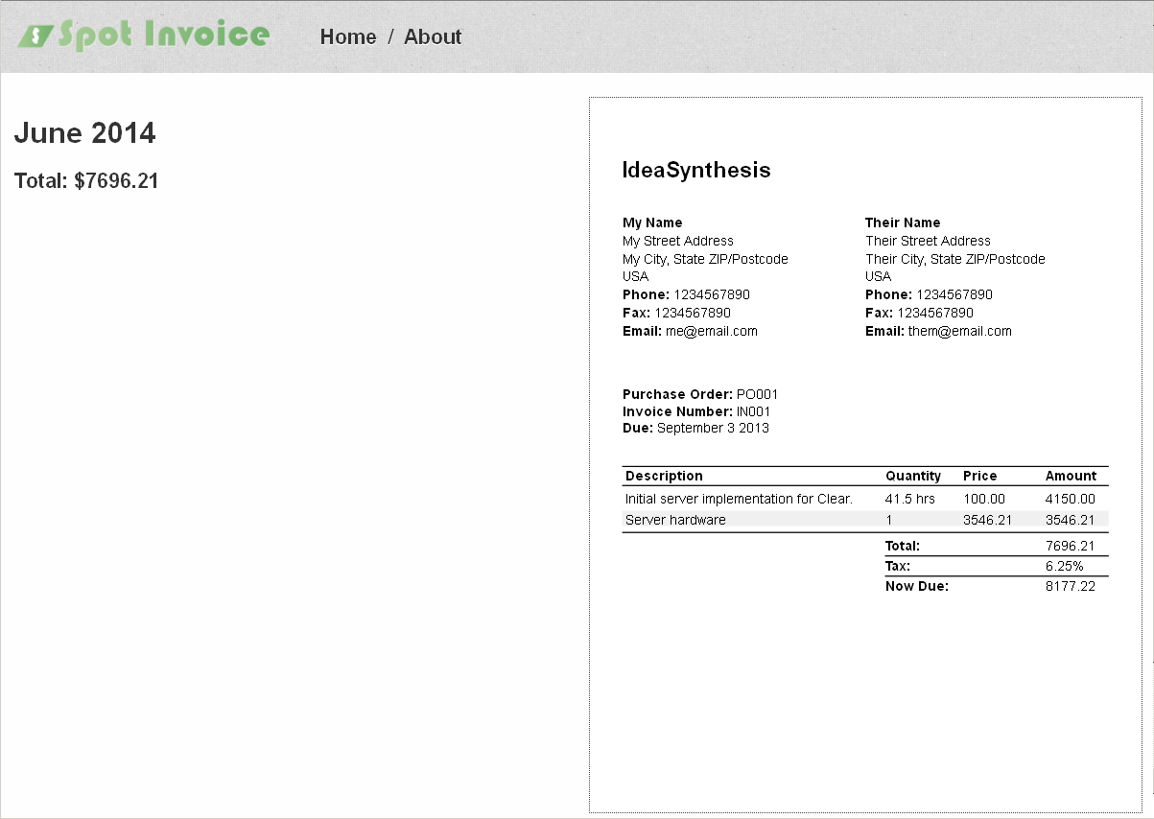Click the Quantity column header
Image resolution: width=1154 pixels, height=819 pixels.
point(912,476)
